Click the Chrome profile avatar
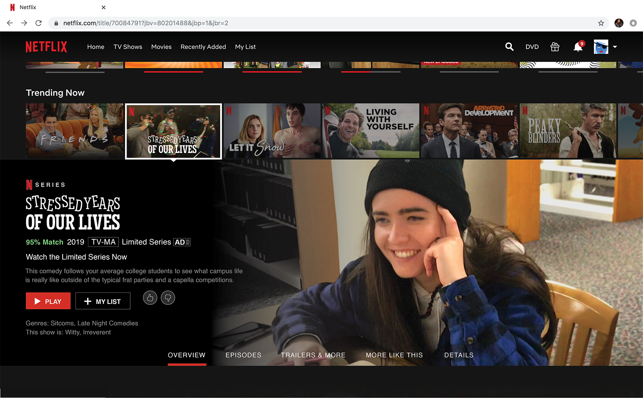 click(x=619, y=23)
